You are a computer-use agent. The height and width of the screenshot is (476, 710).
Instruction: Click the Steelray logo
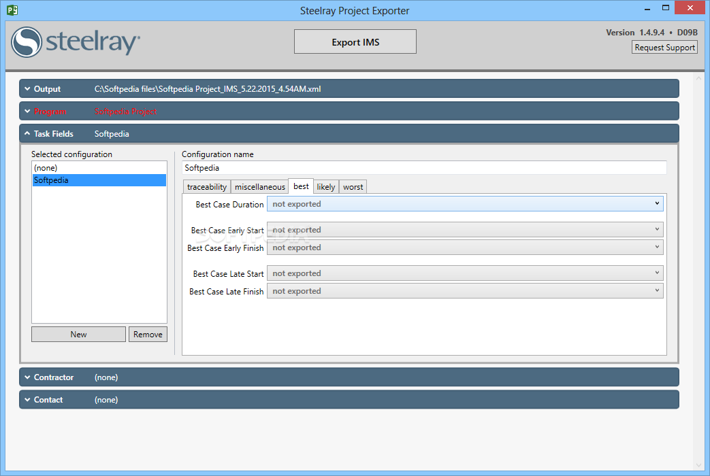click(x=76, y=42)
